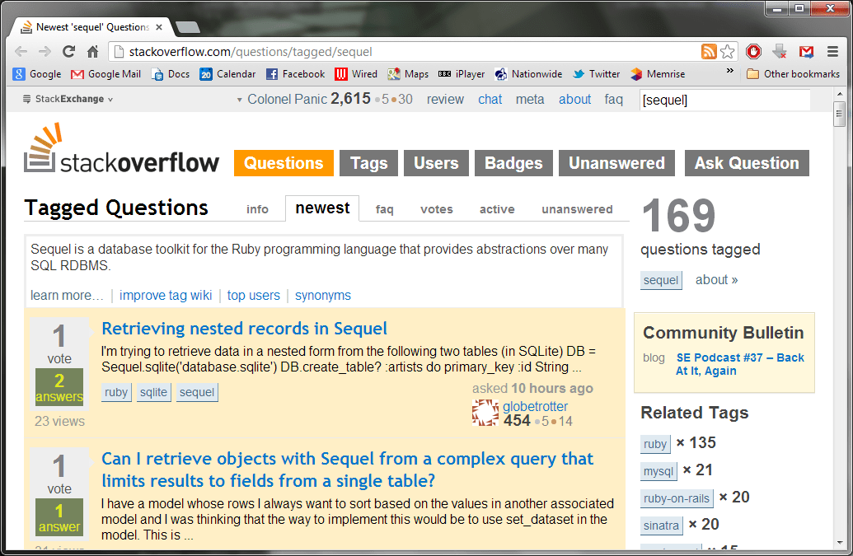Open the Nationwide bookmark

[x=528, y=74]
